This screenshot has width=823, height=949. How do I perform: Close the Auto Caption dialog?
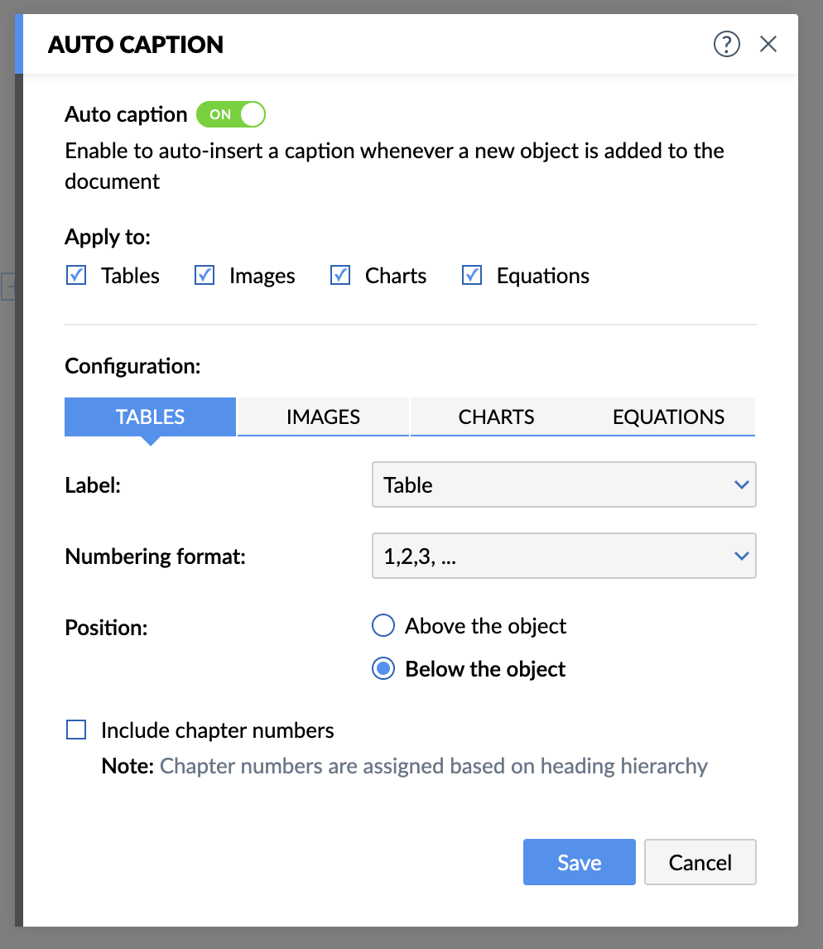click(x=768, y=44)
